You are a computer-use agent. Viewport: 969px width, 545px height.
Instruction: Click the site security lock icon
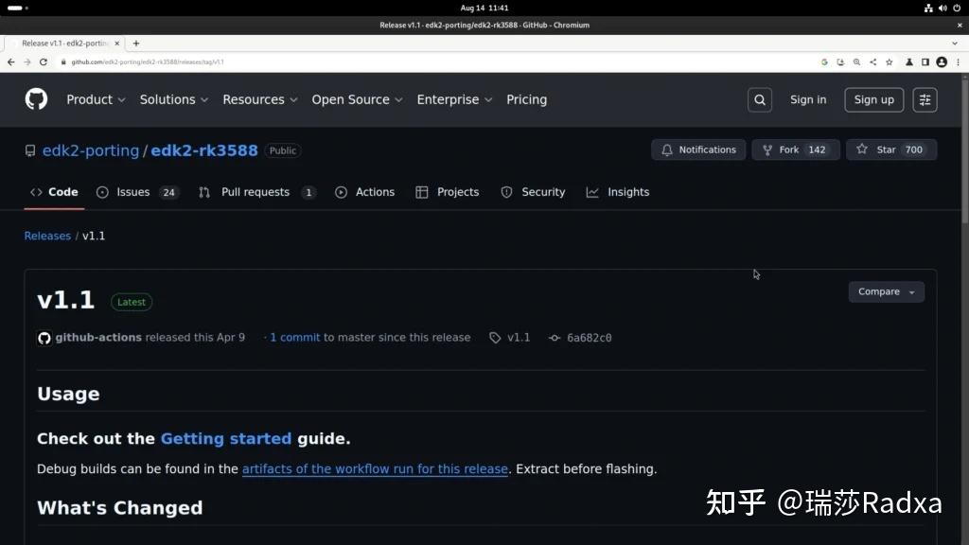[x=63, y=62]
